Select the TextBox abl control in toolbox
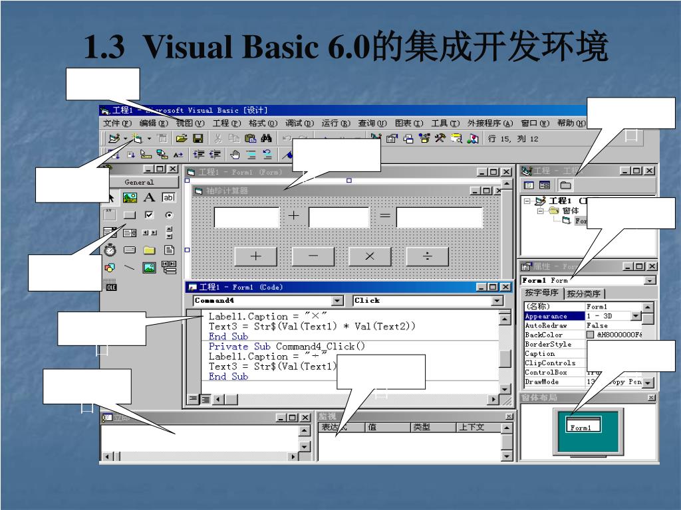Viewport: 681px width, 510px height. pyautogui.click(x=168, y=198)
